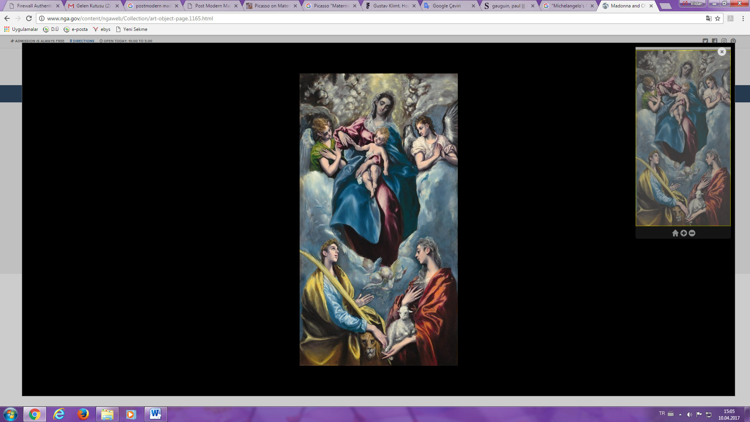Translate this page icon in address bar
750x422 pixels.
point(709,18)
